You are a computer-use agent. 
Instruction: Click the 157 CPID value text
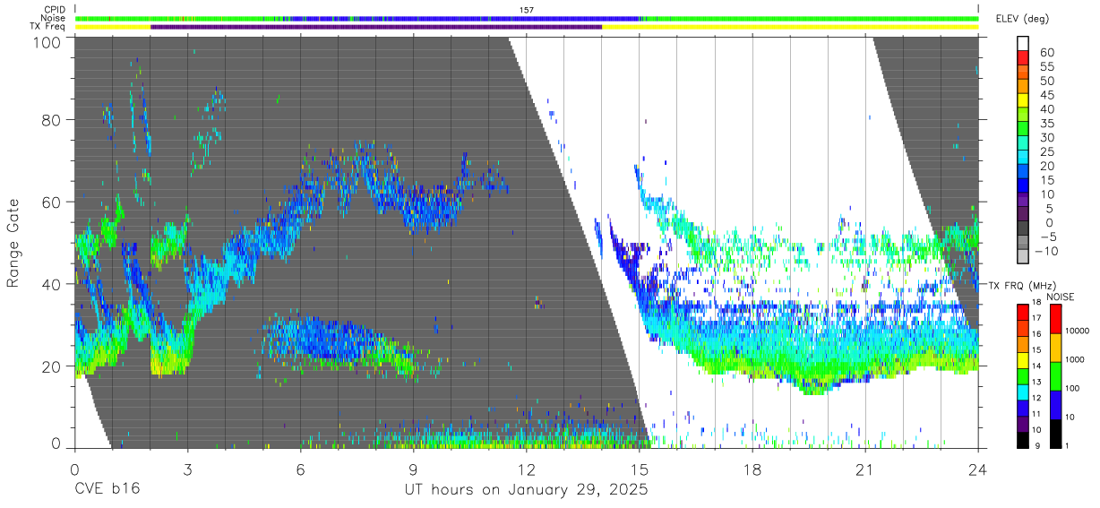527,10
